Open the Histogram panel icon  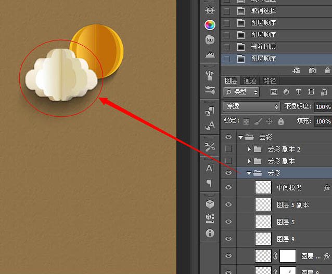click(x=210, y=54)
